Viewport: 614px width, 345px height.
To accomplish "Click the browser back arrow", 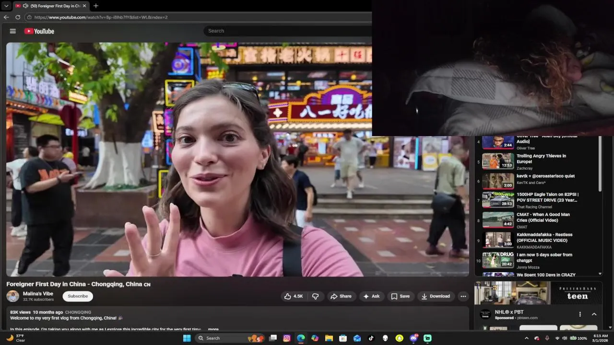I will pyautogui.click(x=6, y=17).
